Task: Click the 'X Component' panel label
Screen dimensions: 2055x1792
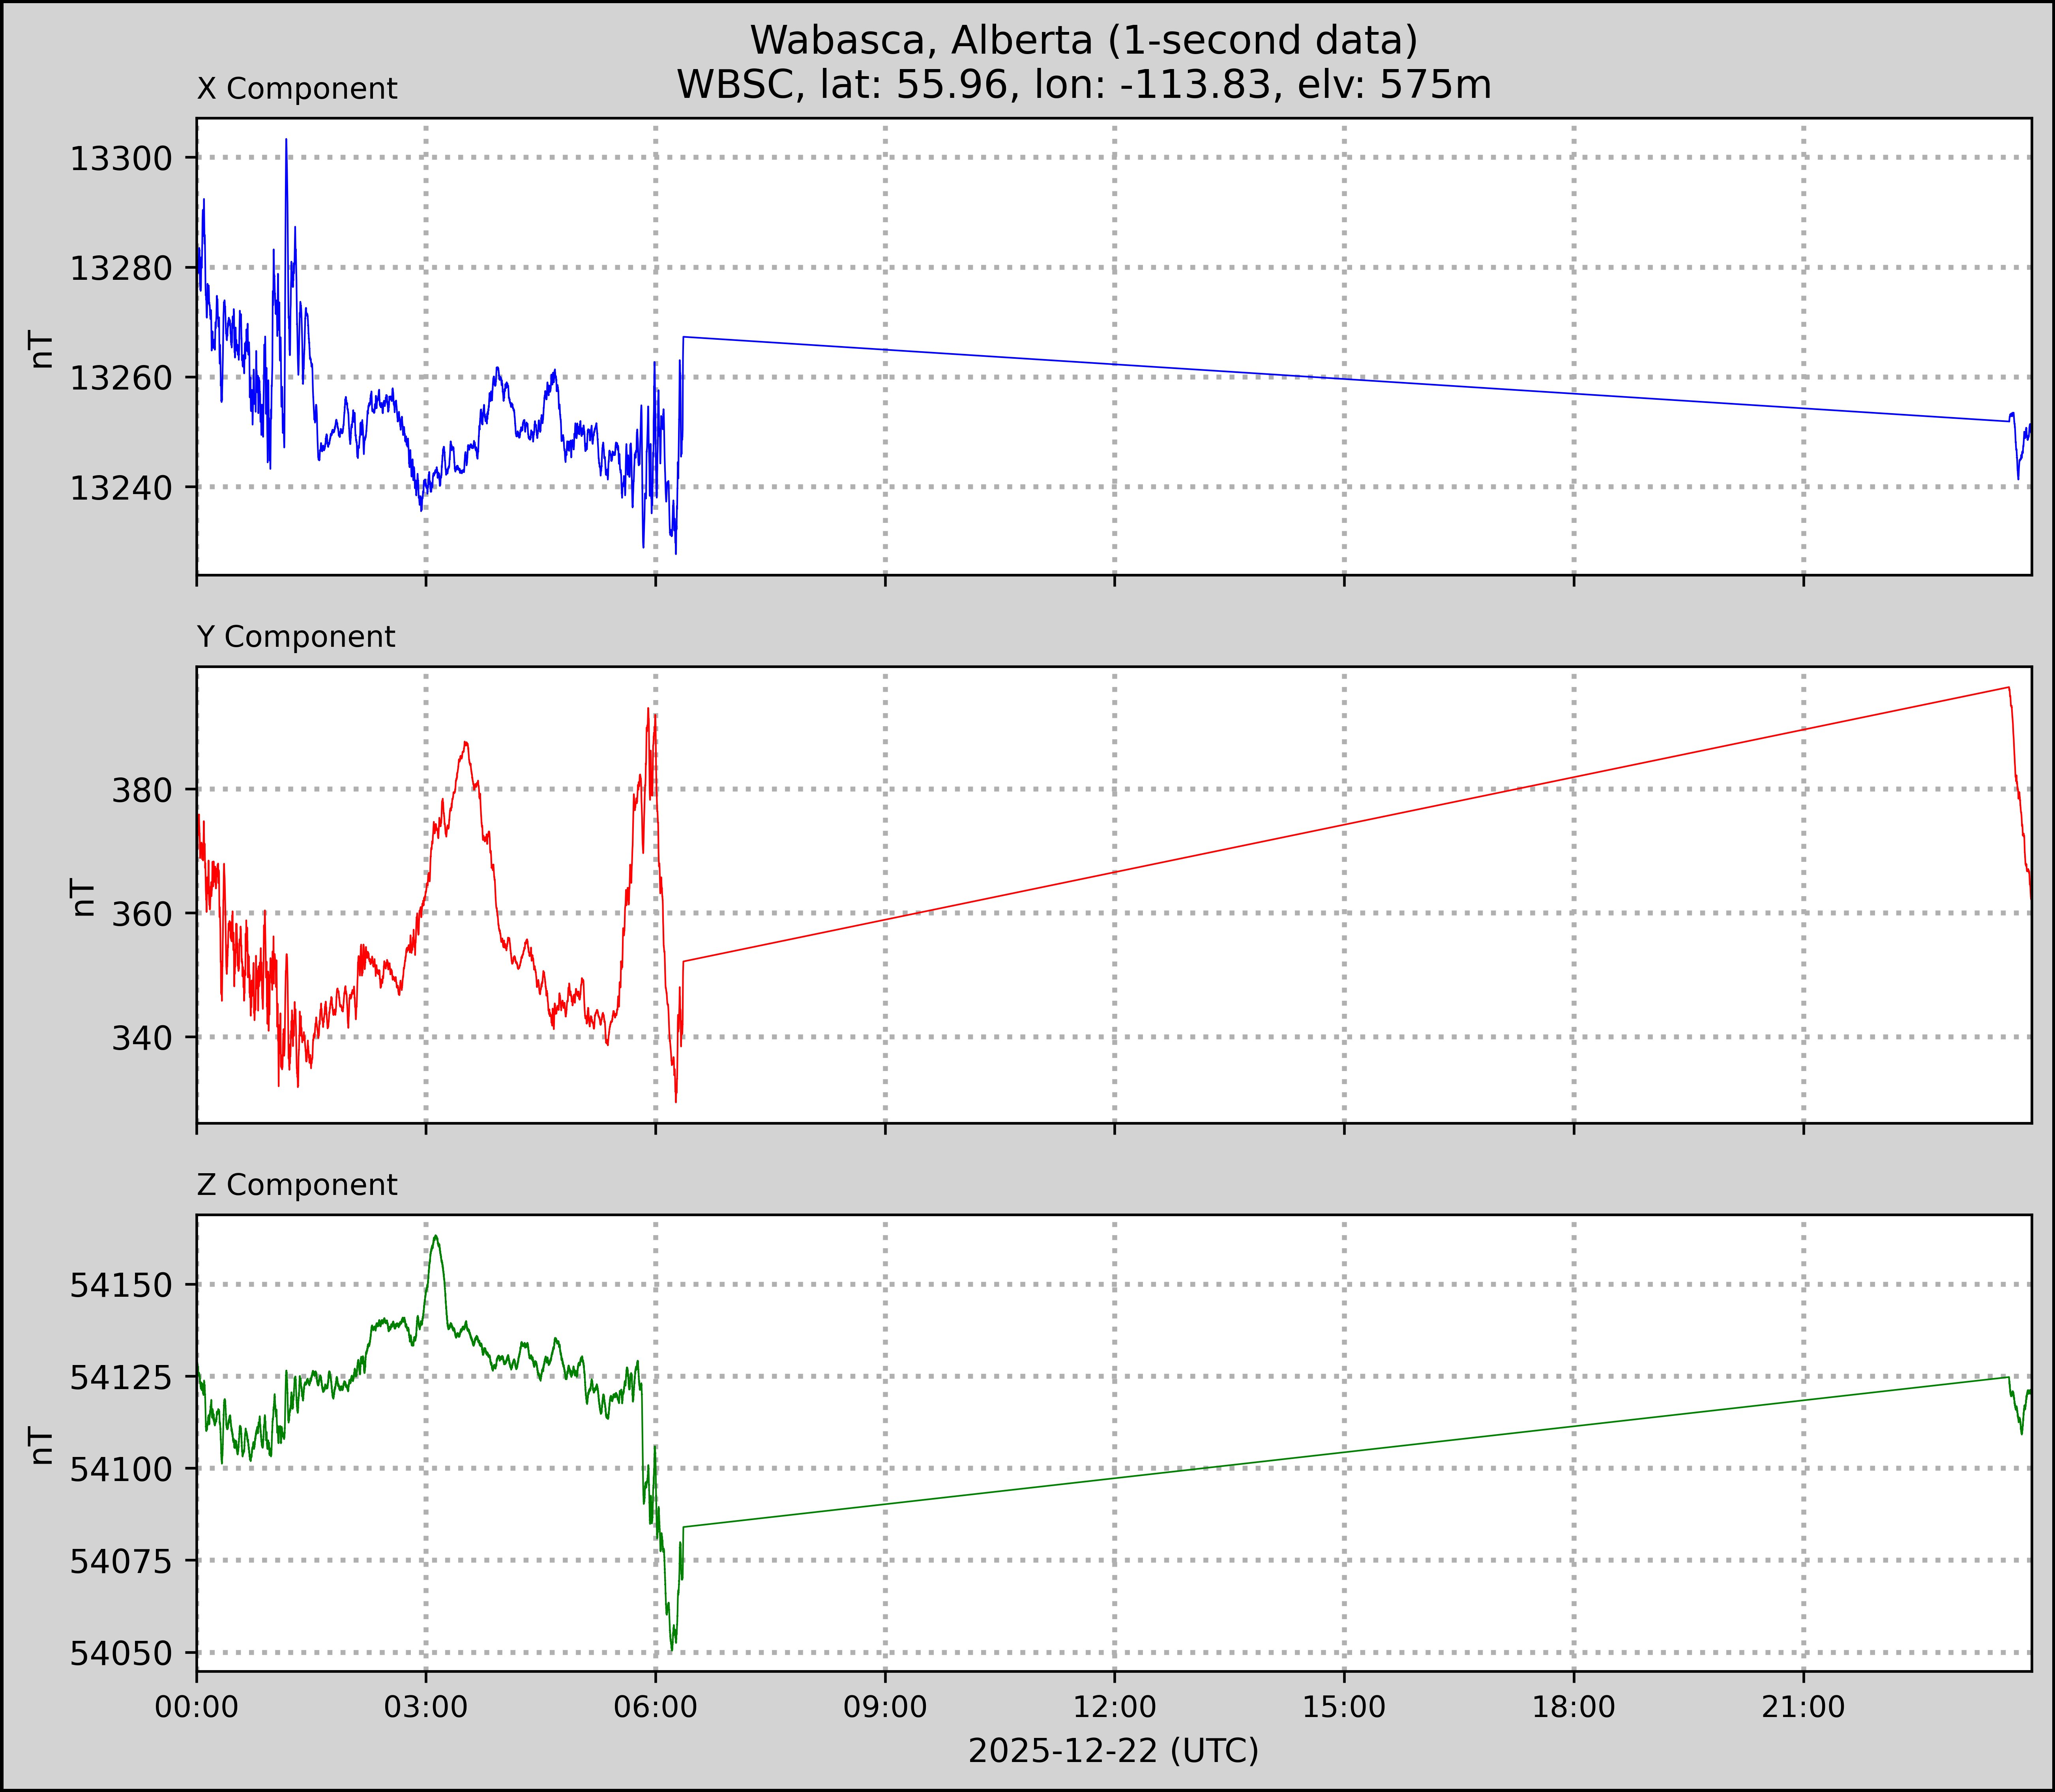Action: coord(297,89)
